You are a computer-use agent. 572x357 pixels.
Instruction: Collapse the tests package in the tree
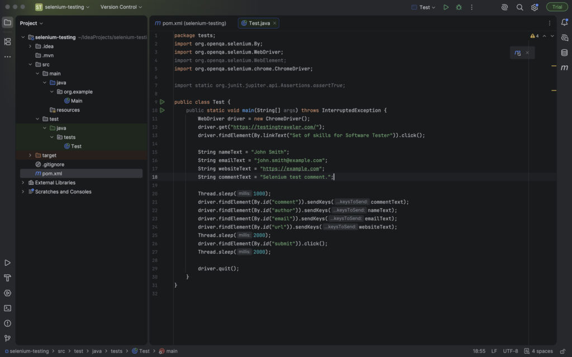coord(52,137)
